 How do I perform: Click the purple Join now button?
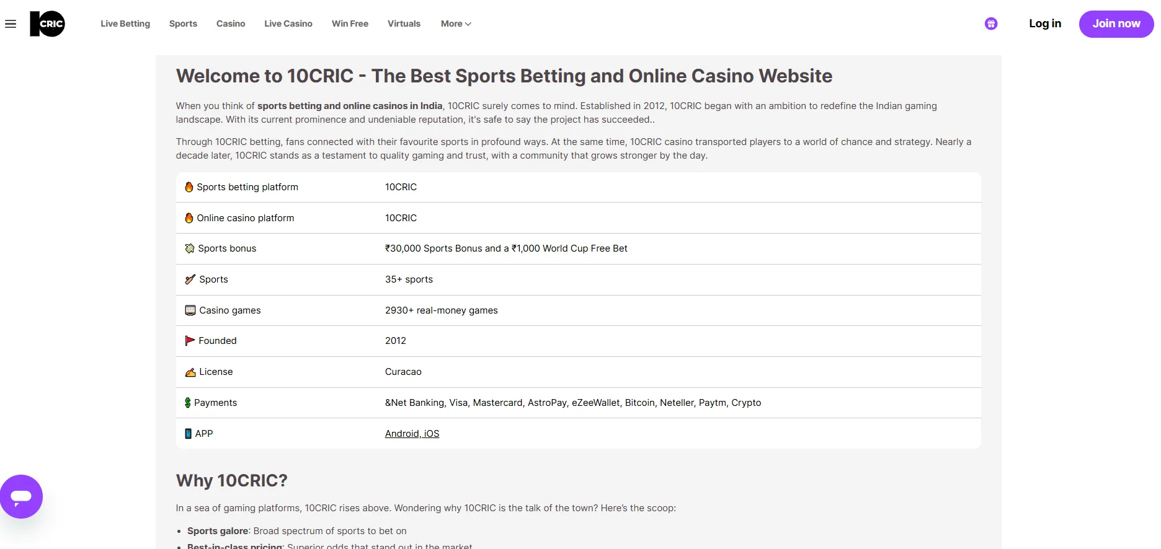(x=1116, y=24)
